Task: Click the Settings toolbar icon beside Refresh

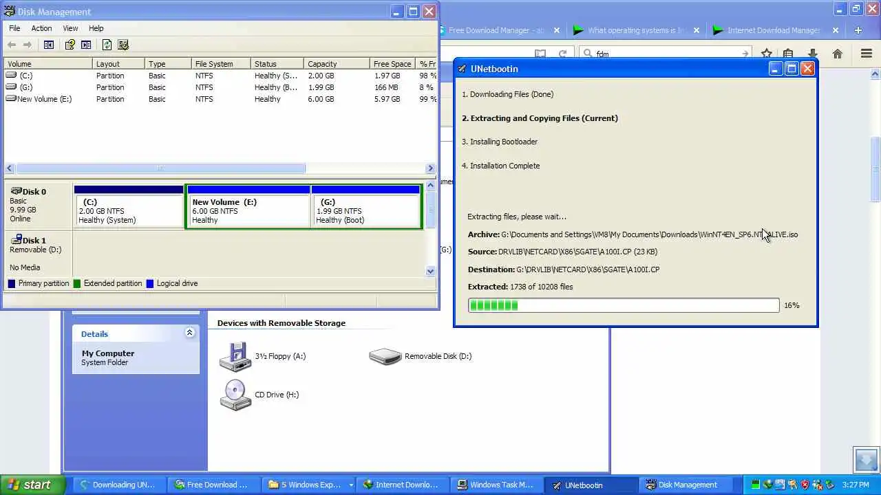Action: coord(123,45)
